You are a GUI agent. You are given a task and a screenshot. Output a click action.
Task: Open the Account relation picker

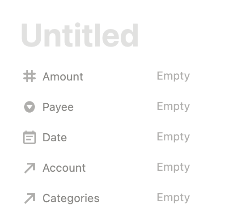click(173, 167)
